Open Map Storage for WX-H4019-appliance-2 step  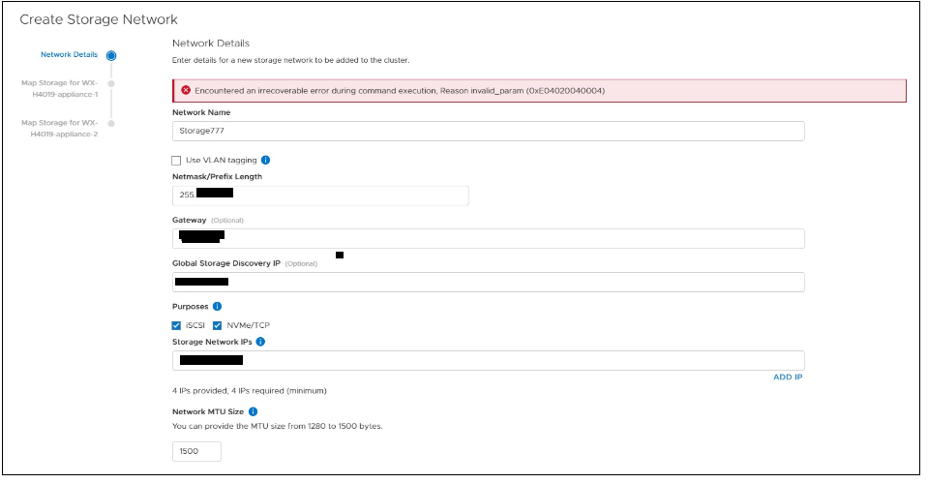[60, 128]
